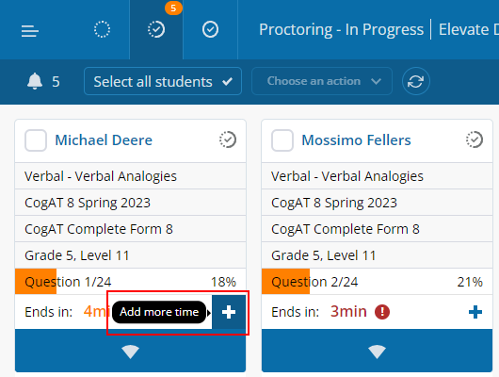Image resolution: width=499 pixels, height=377 pixels.
Task: Expand Michael Deere card details arrow
Action: (x=131, y=351)
